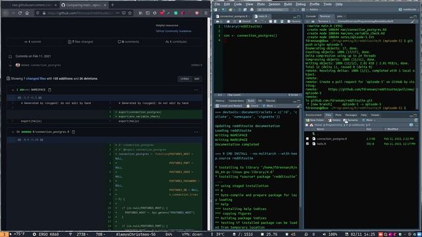Viewport: 422px width, 237px height.
Task: Refresh the Files pane listing
Action: 416,120
